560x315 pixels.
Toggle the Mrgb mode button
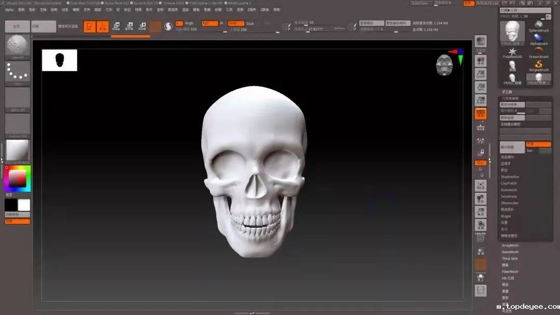pyautogui.click(x=189, y=23)
